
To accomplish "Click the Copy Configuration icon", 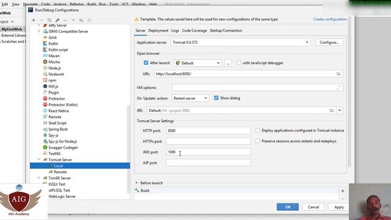I will coord(49,20).
